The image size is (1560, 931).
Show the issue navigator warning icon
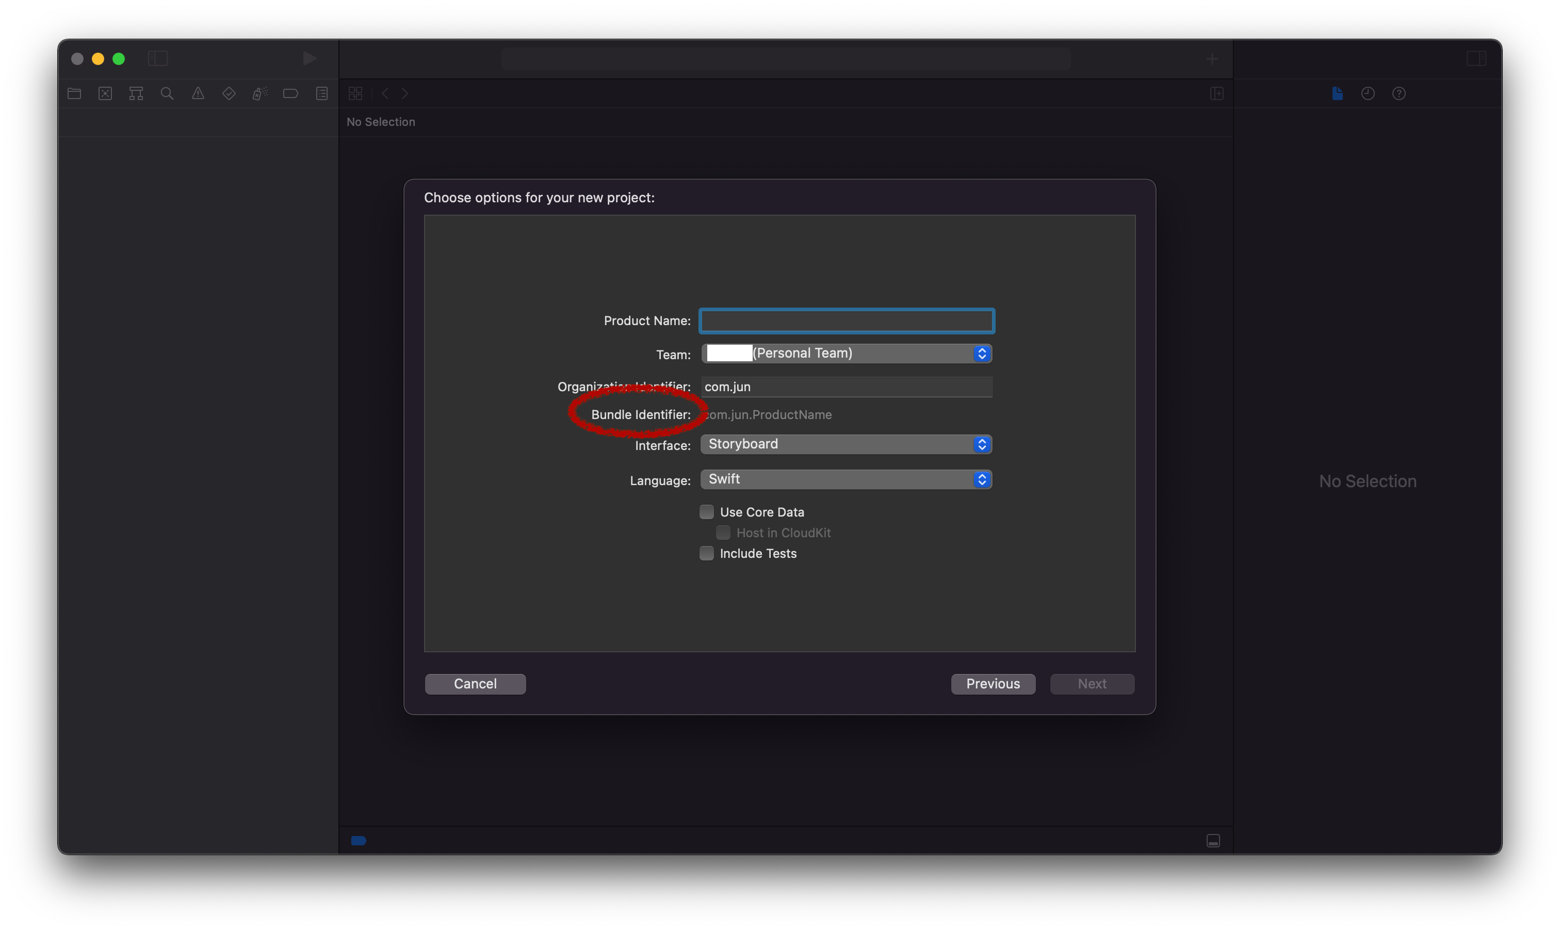(198, 93)
